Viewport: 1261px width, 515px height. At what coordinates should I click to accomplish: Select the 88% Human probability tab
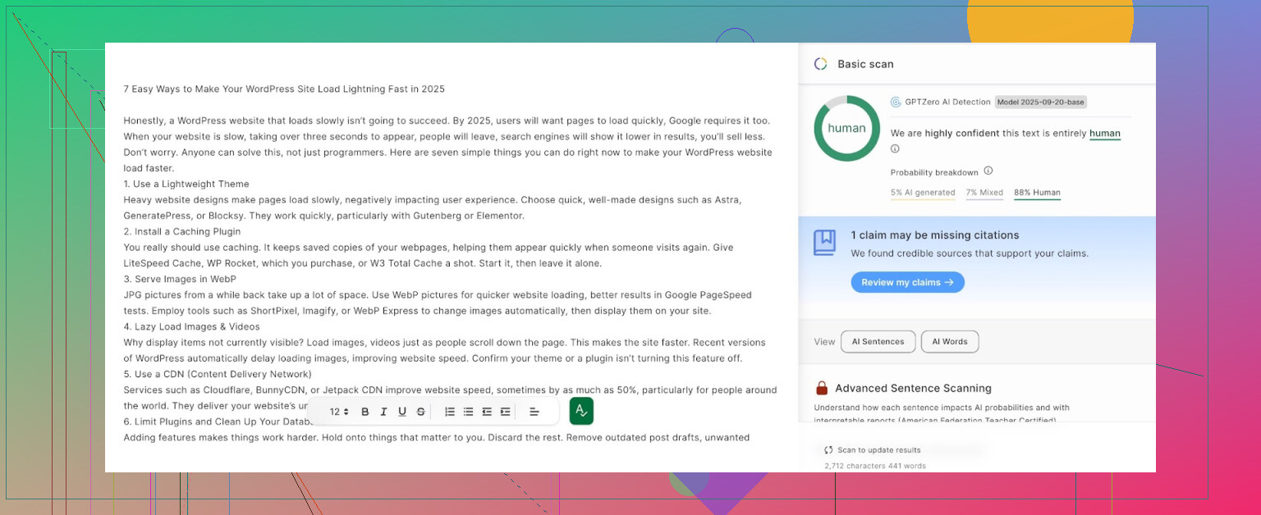[x=1037, y=193]
